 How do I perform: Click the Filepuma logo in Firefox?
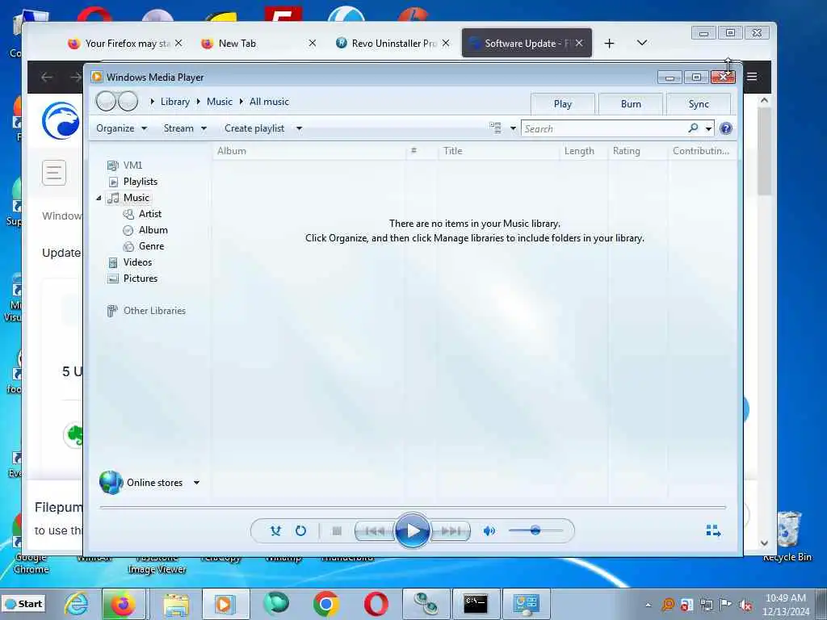click(61, 120)
